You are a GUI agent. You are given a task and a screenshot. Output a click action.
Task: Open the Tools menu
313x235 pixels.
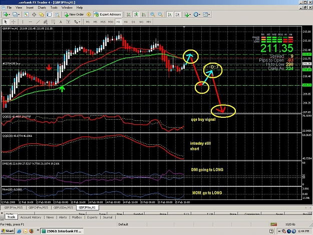(54, 8)
